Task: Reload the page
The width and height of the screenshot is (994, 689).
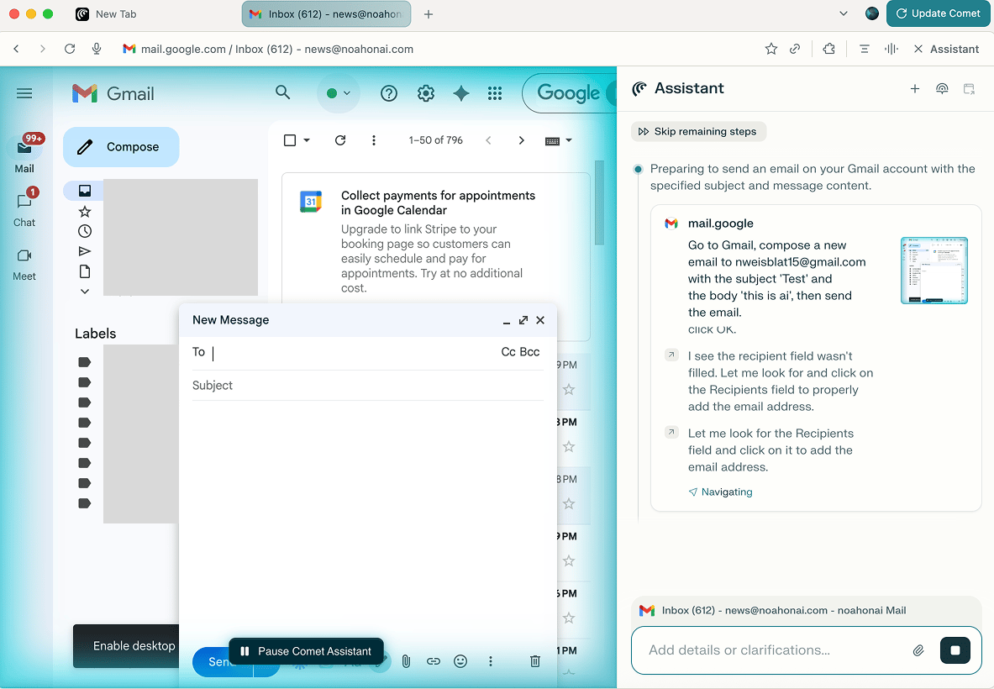Action: coord(70,49)
